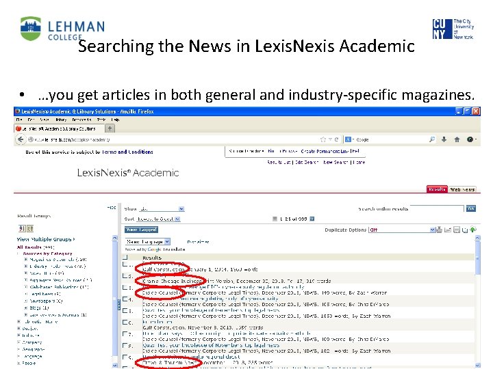
Task: Expand the Blogs (1) source group
Action: click(x=26, y=307)
